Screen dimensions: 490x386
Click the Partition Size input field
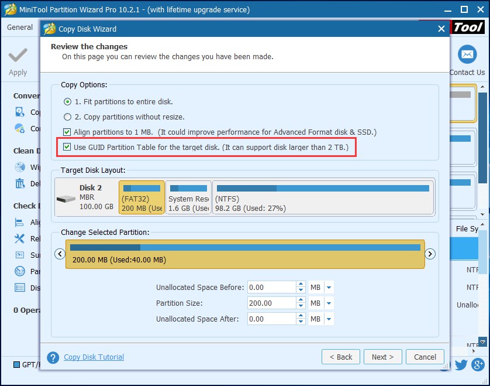(271, 303)
